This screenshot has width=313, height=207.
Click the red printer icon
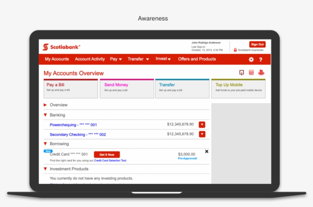point(261,72)
